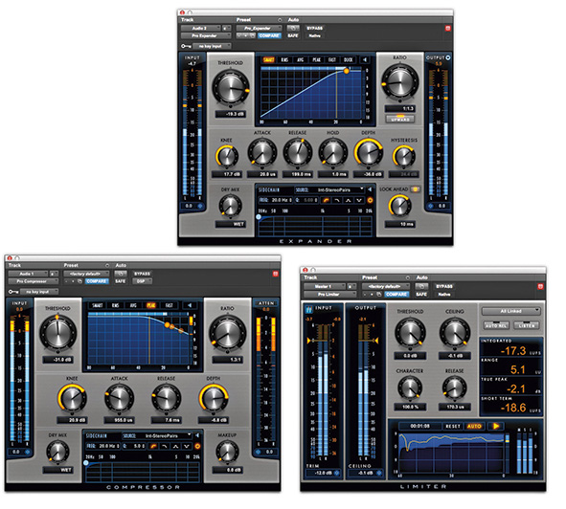
Task: Select the AVG detector mode in Compressor
Action: pyautogui.click(x=133, y=305)
